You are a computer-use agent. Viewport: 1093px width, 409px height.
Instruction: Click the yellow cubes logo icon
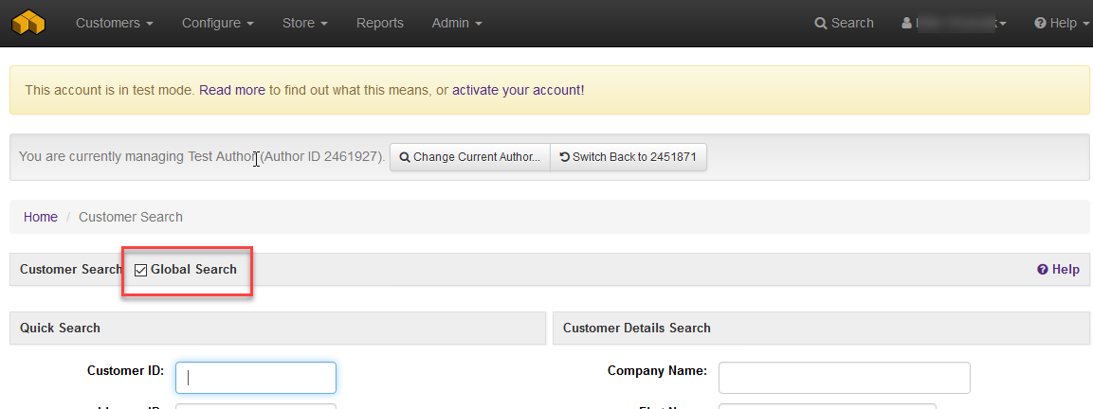coord(27,23)
